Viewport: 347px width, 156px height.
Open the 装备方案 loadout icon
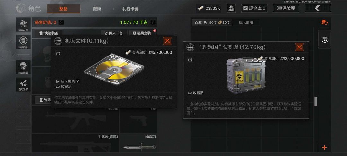click(x=23, y=24)
